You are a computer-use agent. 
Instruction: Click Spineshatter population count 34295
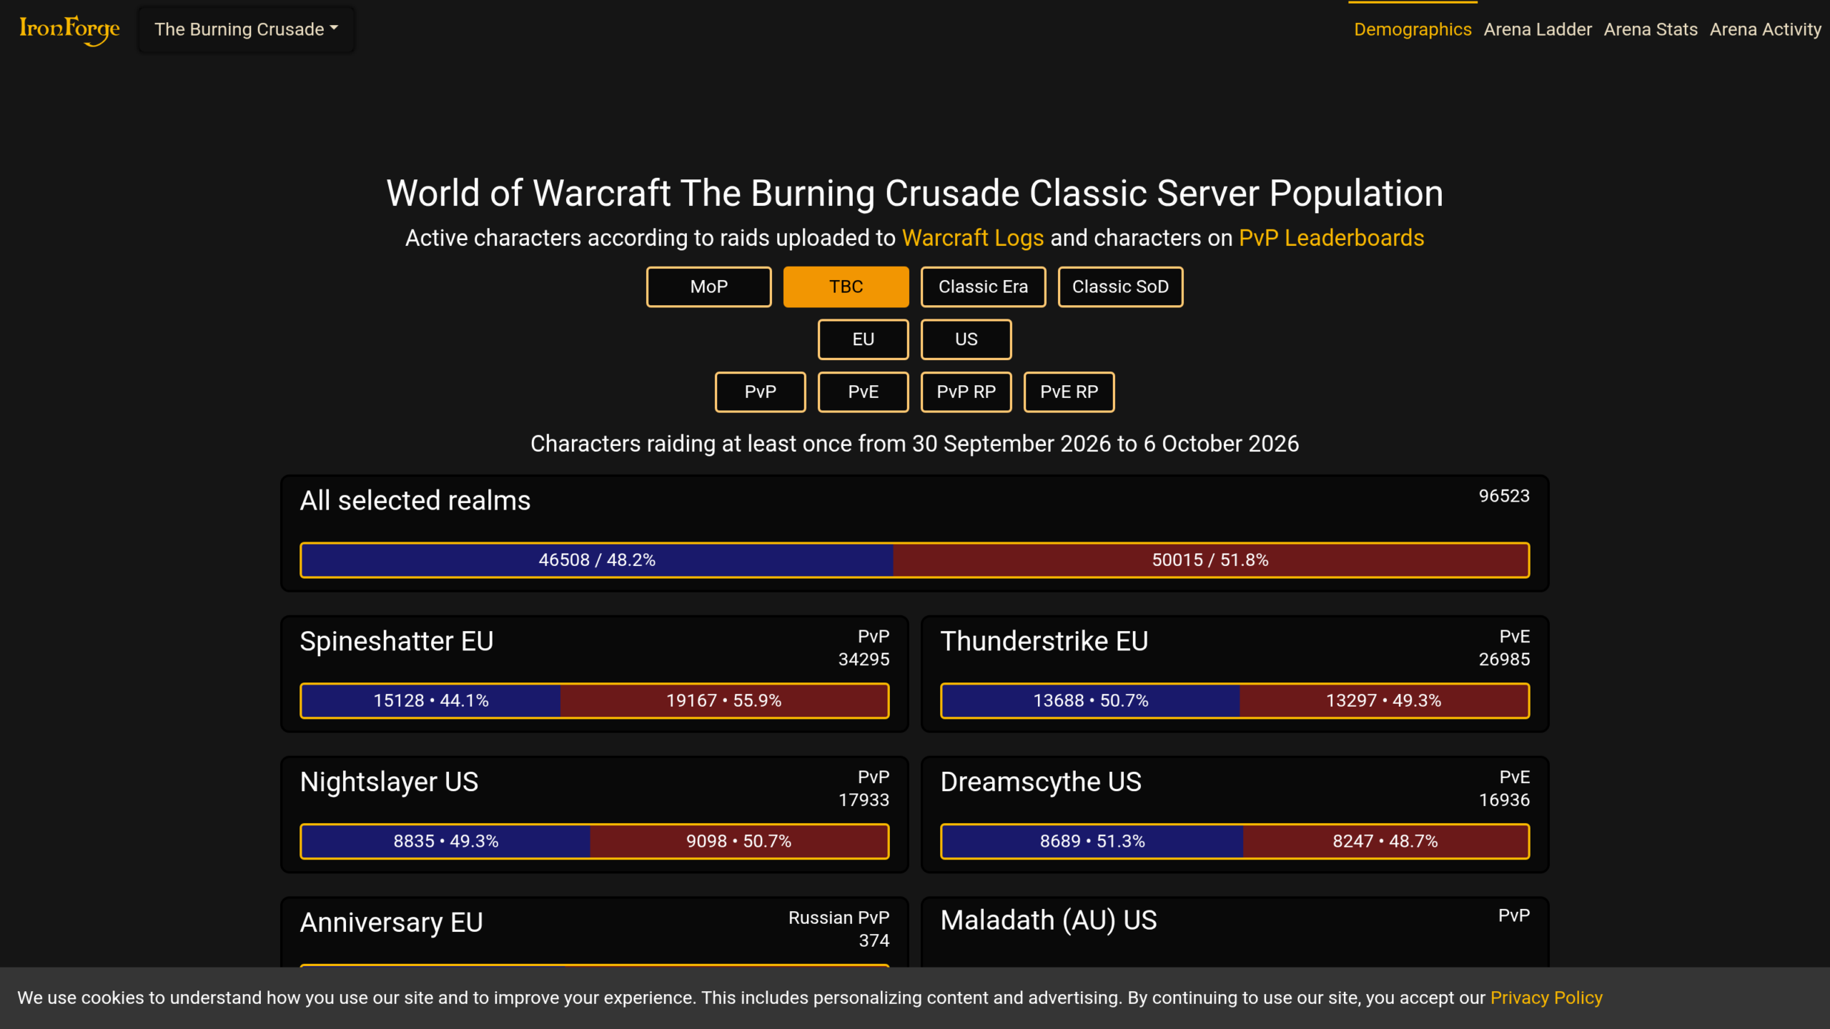tap(864, 660)
